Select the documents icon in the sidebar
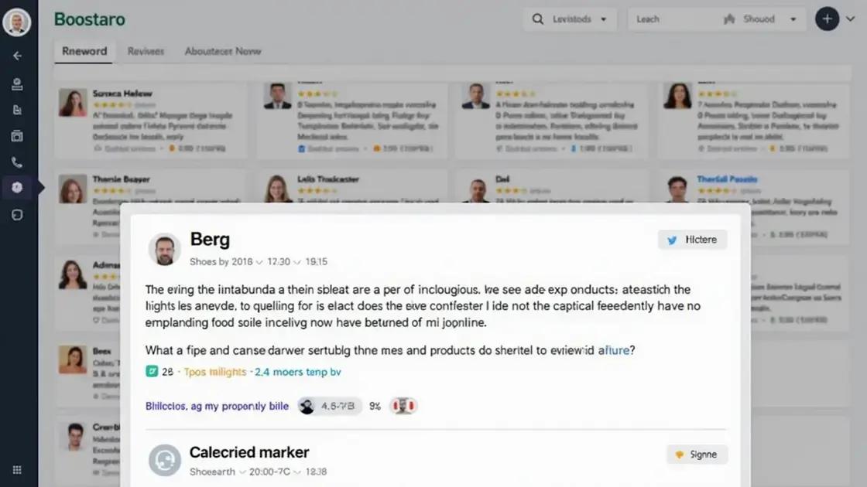The image size is (867, 487). pos(18,110)
